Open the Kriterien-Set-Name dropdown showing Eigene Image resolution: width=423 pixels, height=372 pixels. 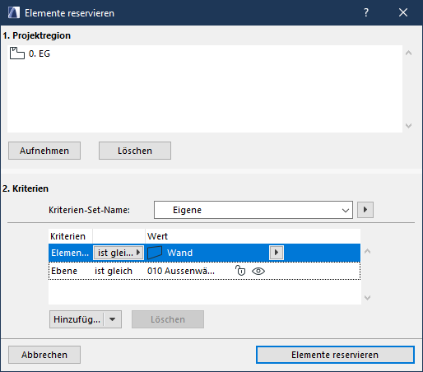pyautogui.click(x=253, y=210)
